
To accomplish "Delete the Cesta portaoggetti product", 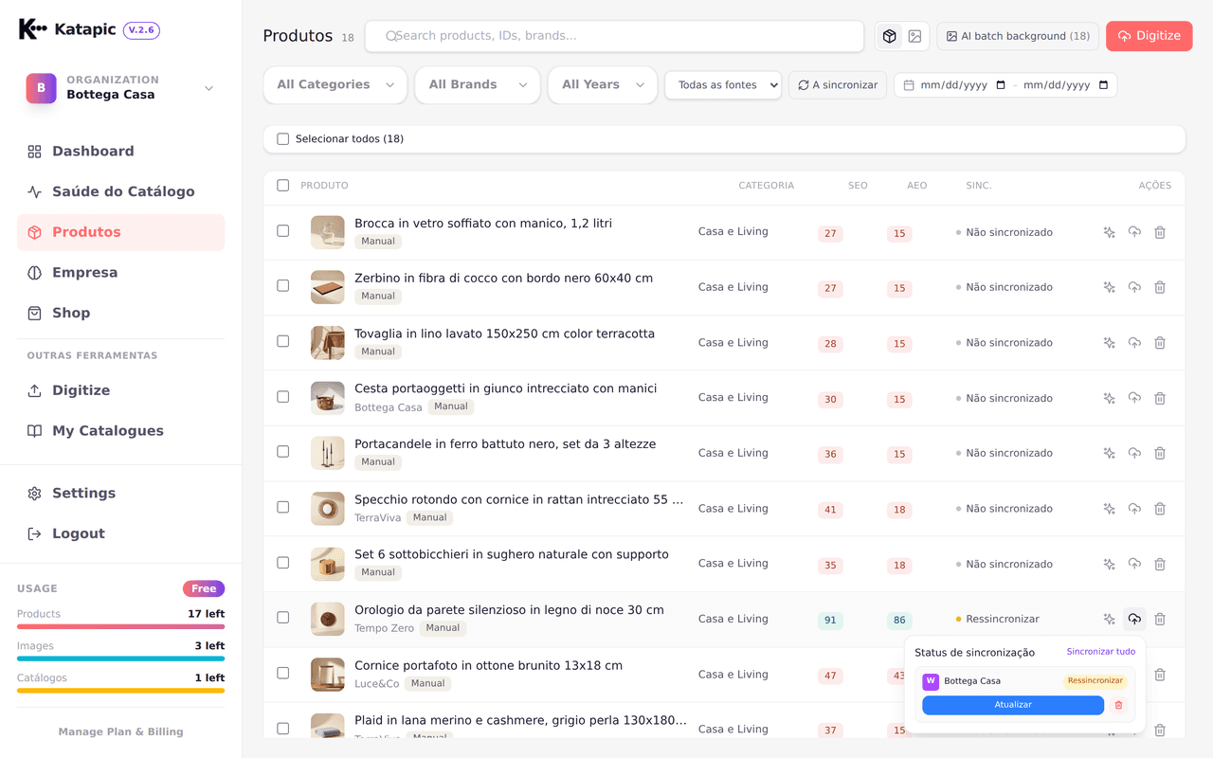I will click(1160, 398).
